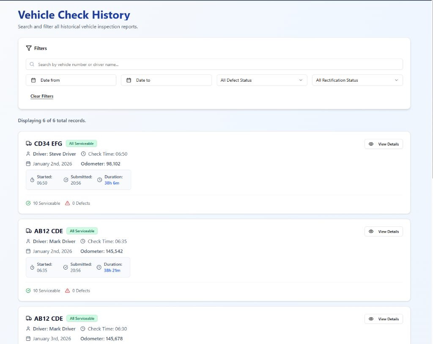This screenshot has height=344, width=433.
Task: View Details for CD34 EFG
Action: tap(384, 144)
